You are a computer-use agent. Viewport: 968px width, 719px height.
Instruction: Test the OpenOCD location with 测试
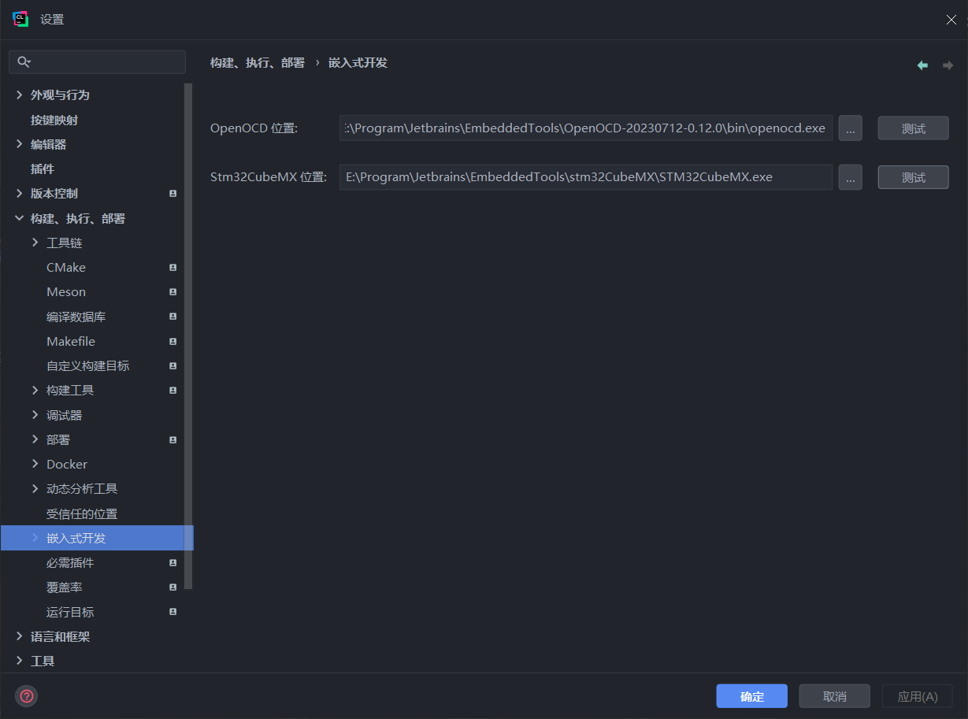point(912,128)
